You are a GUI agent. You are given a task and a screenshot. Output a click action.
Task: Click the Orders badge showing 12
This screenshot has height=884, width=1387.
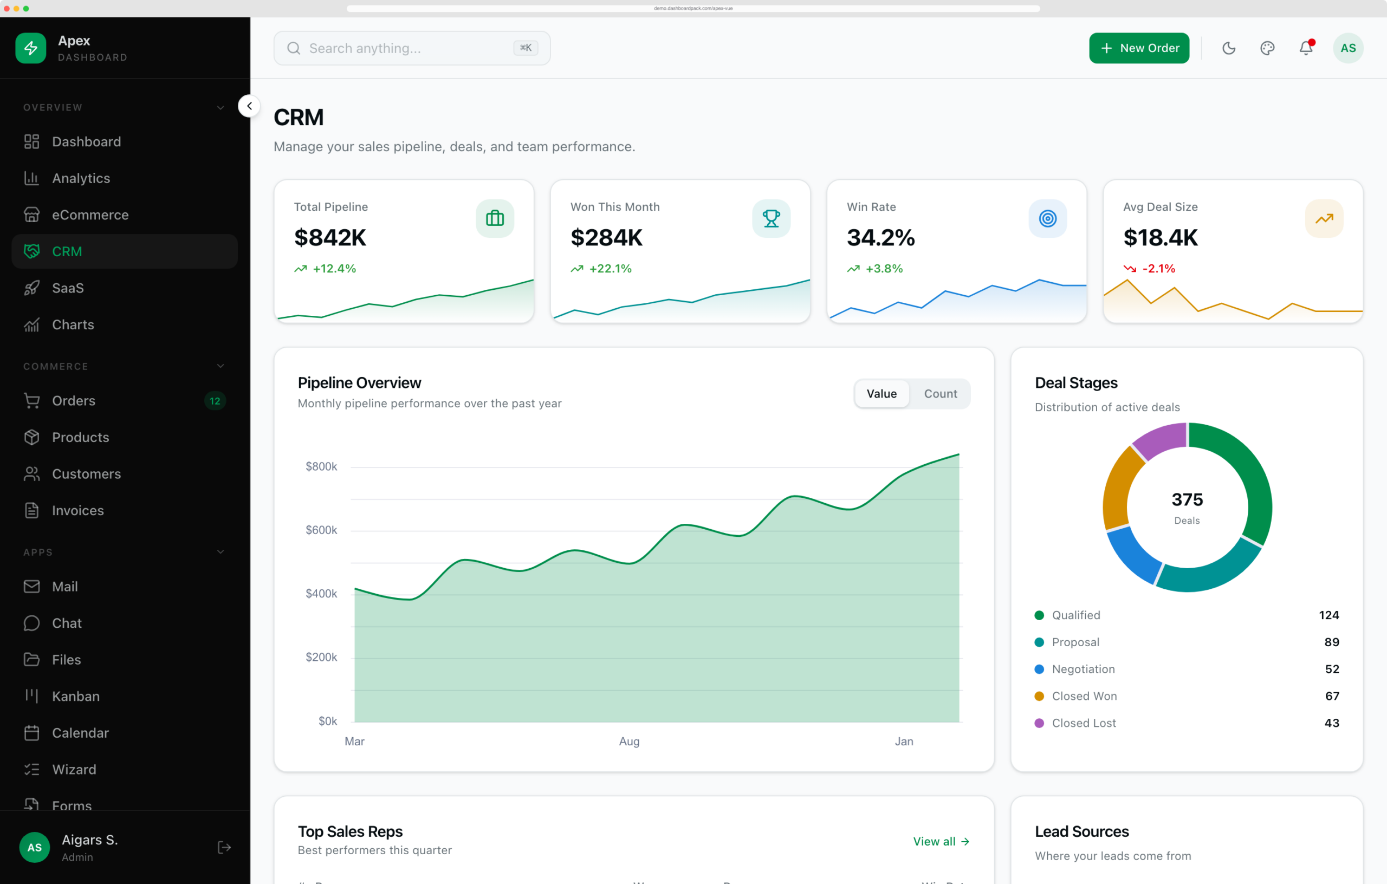click(215, 401)
